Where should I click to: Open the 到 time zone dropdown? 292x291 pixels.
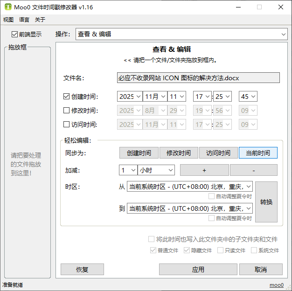pyautogui.click(x=190, y=208)
